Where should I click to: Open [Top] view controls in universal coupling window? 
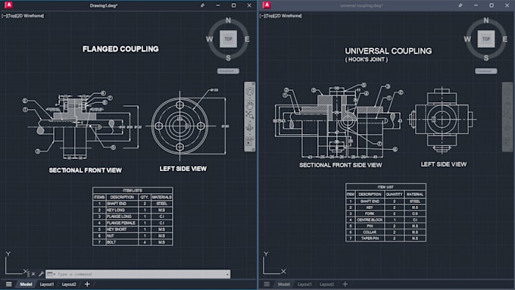(270, 16)
